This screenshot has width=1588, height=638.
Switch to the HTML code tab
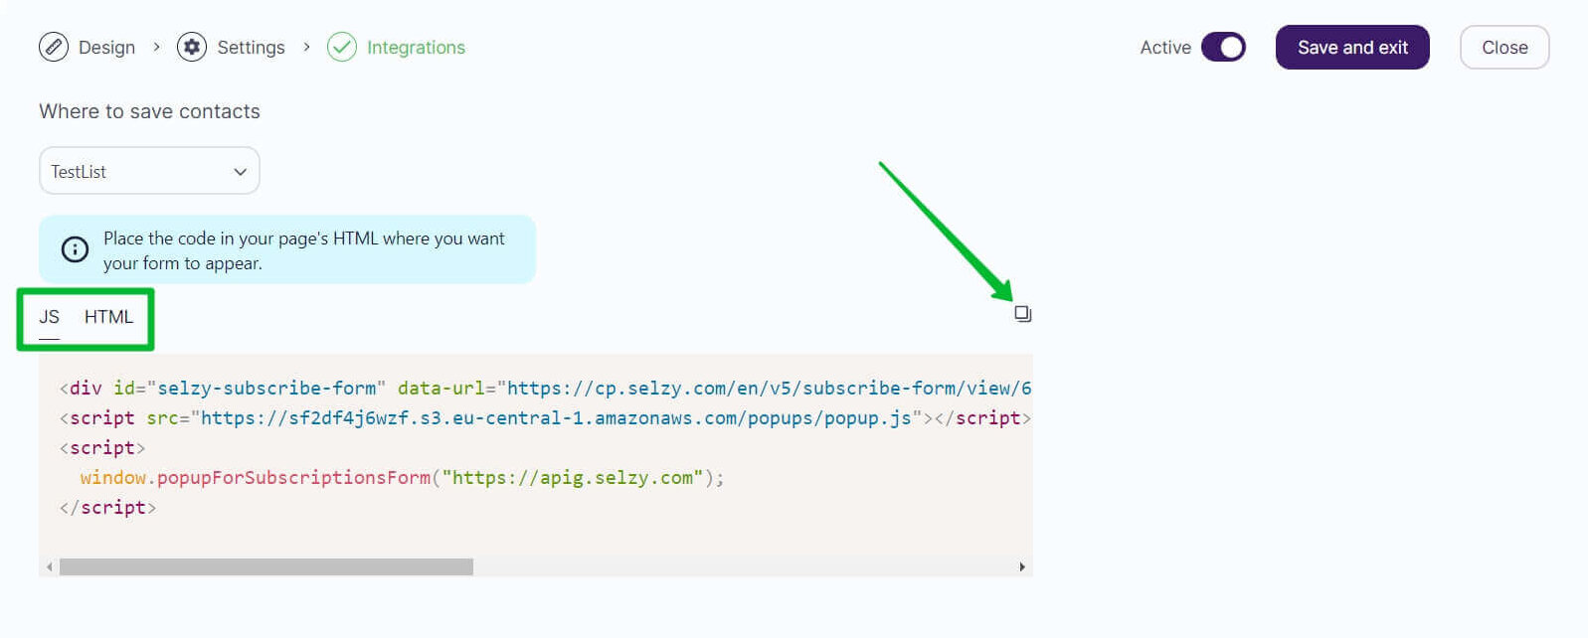coord(108,317)
